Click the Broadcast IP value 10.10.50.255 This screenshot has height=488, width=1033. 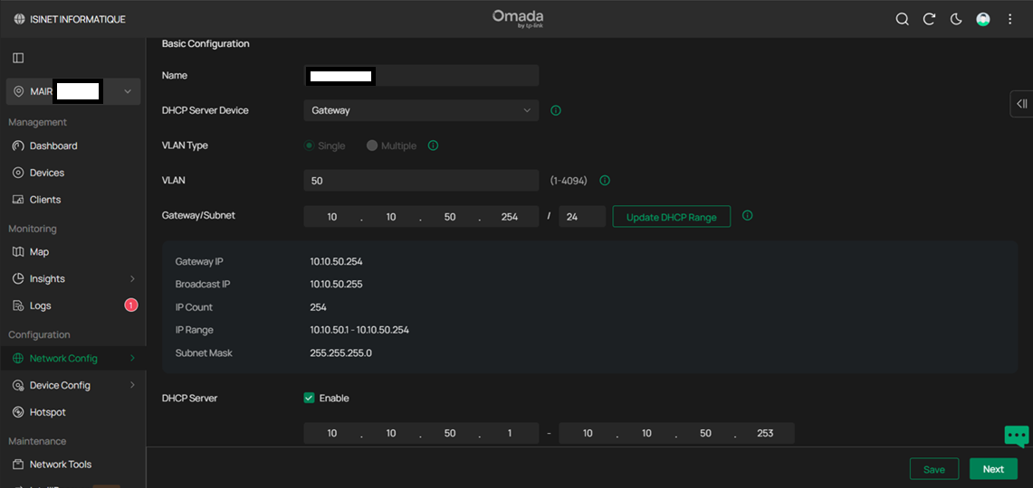tap(336, 285)
